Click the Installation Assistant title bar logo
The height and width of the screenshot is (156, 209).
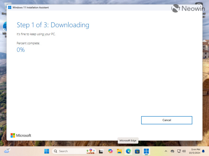click(x=10, y=7)
